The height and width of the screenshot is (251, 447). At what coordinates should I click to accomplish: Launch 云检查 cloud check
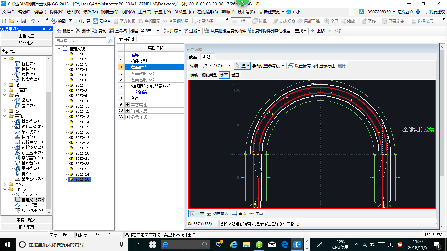click(x=102, y=21)
